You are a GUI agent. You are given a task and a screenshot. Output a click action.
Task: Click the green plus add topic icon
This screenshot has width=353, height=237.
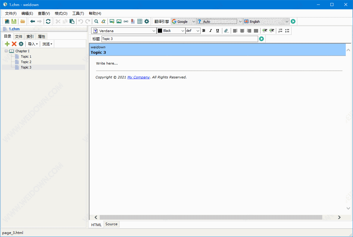tap(7, 44)
